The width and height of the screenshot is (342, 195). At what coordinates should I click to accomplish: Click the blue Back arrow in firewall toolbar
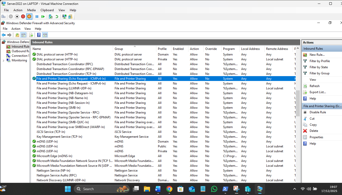4,35
